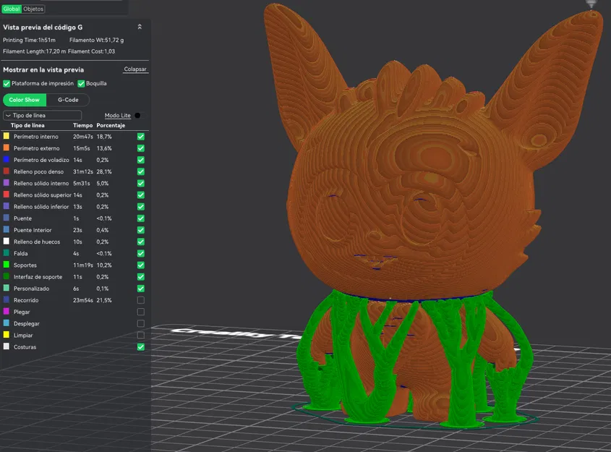Open the Tipo de línea dropdown
This screenshot has height=452, width=611.
[41, 115]
